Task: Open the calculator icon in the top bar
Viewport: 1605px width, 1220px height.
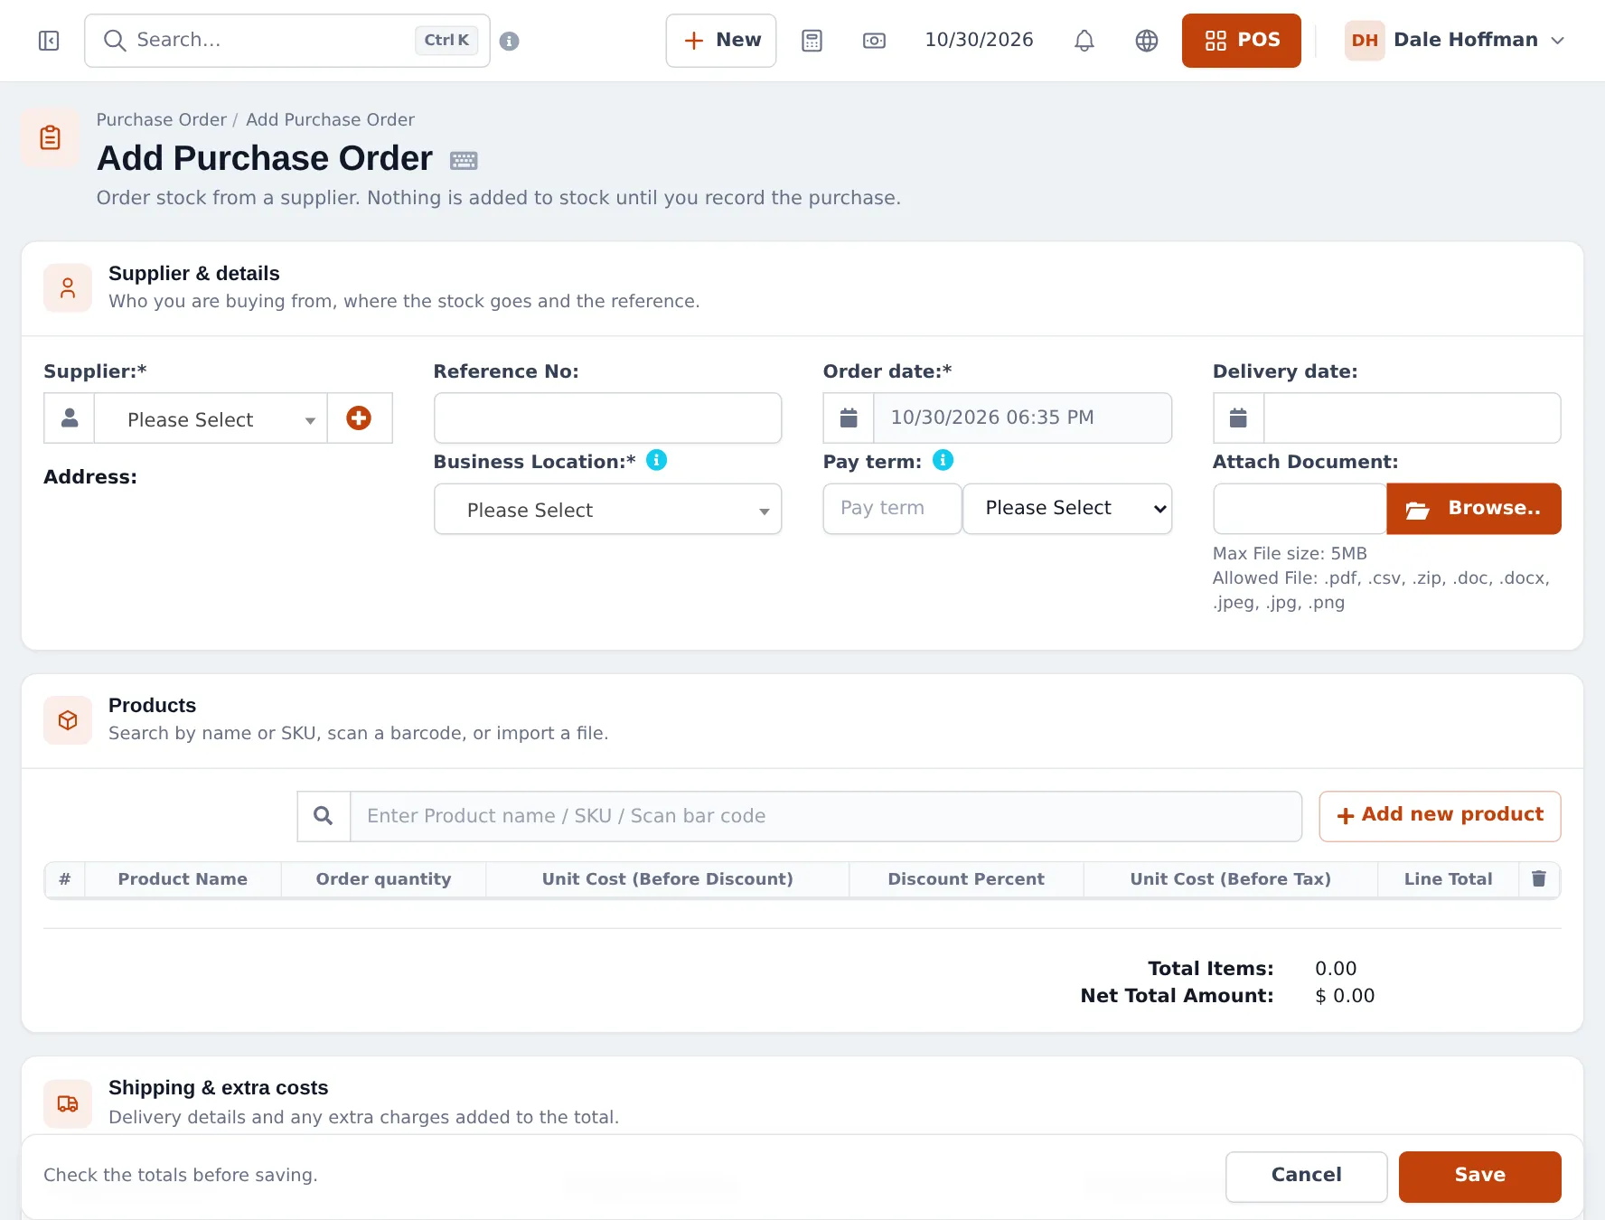Action: (812, 41)
